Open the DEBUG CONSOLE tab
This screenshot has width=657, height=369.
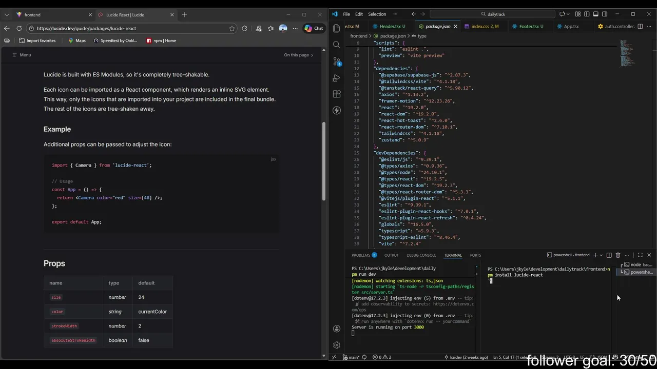point(421,255)
